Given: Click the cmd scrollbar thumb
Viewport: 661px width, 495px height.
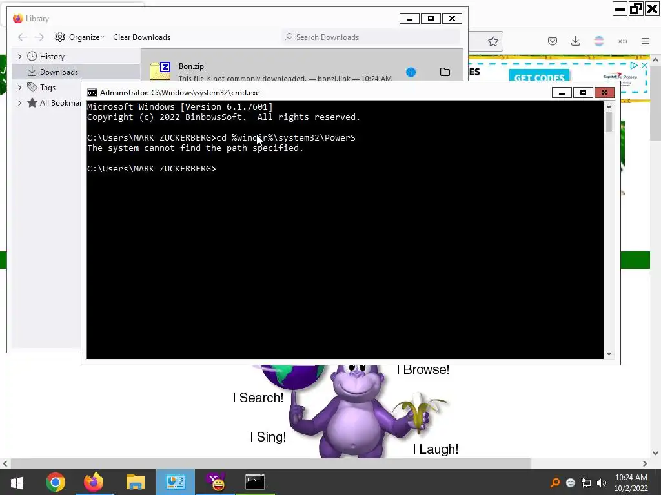Looking at the screenshot, I should [609, 122].
